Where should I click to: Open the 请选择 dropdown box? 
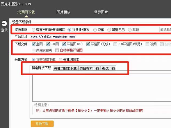[165, 30]
